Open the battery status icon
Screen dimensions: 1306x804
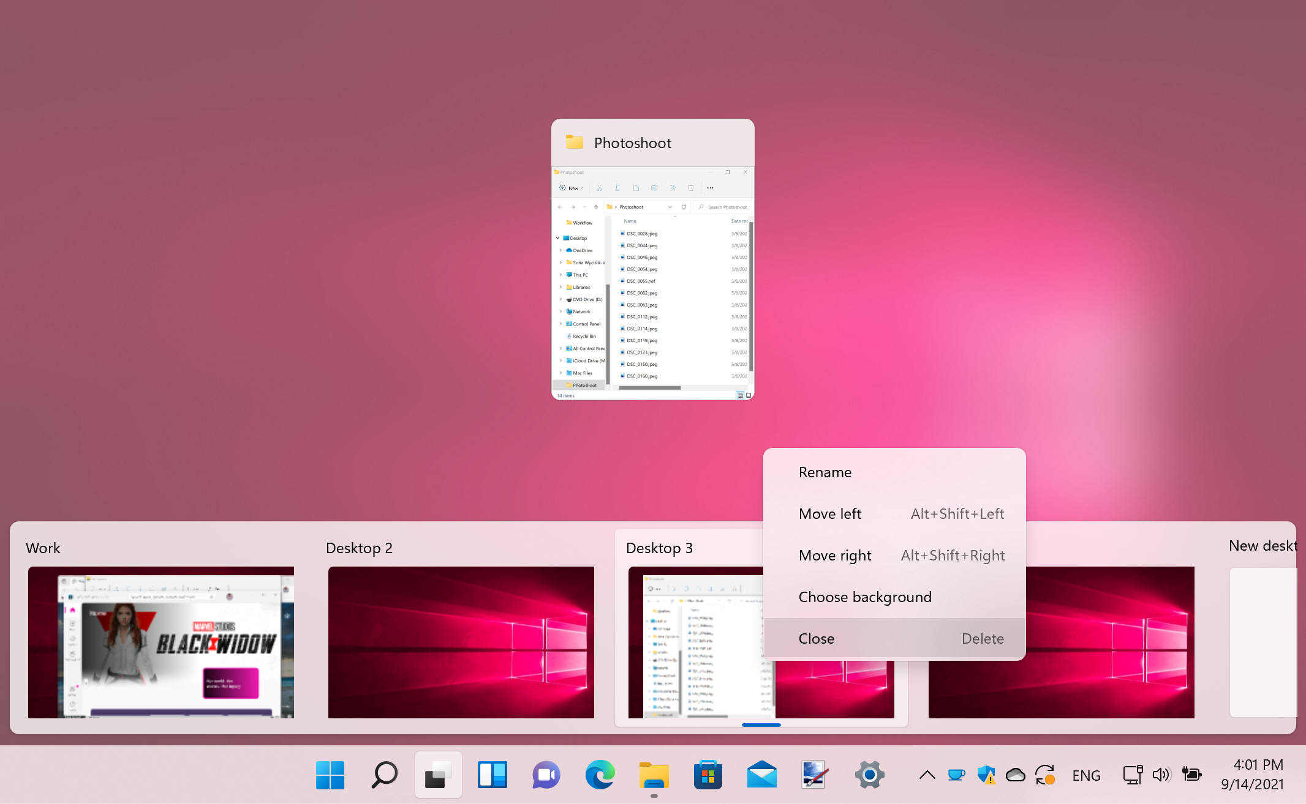(1191, 775)
